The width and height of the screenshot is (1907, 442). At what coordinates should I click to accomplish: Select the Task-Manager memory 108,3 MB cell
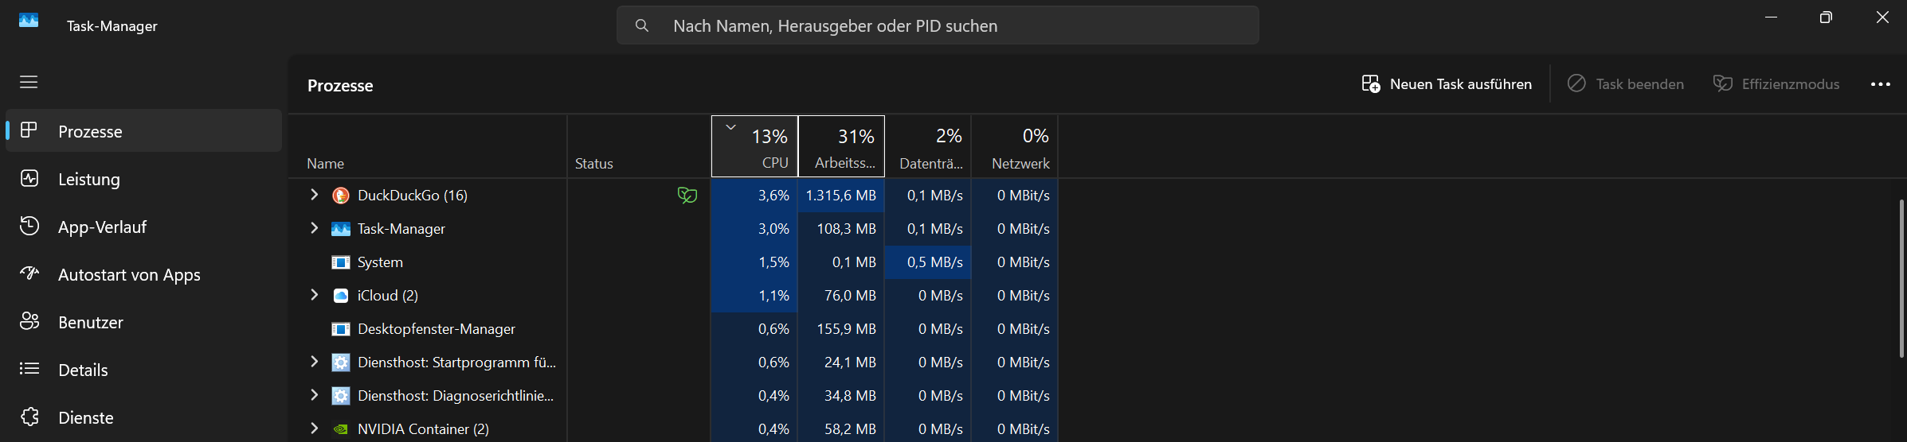[x=841, y=229]
